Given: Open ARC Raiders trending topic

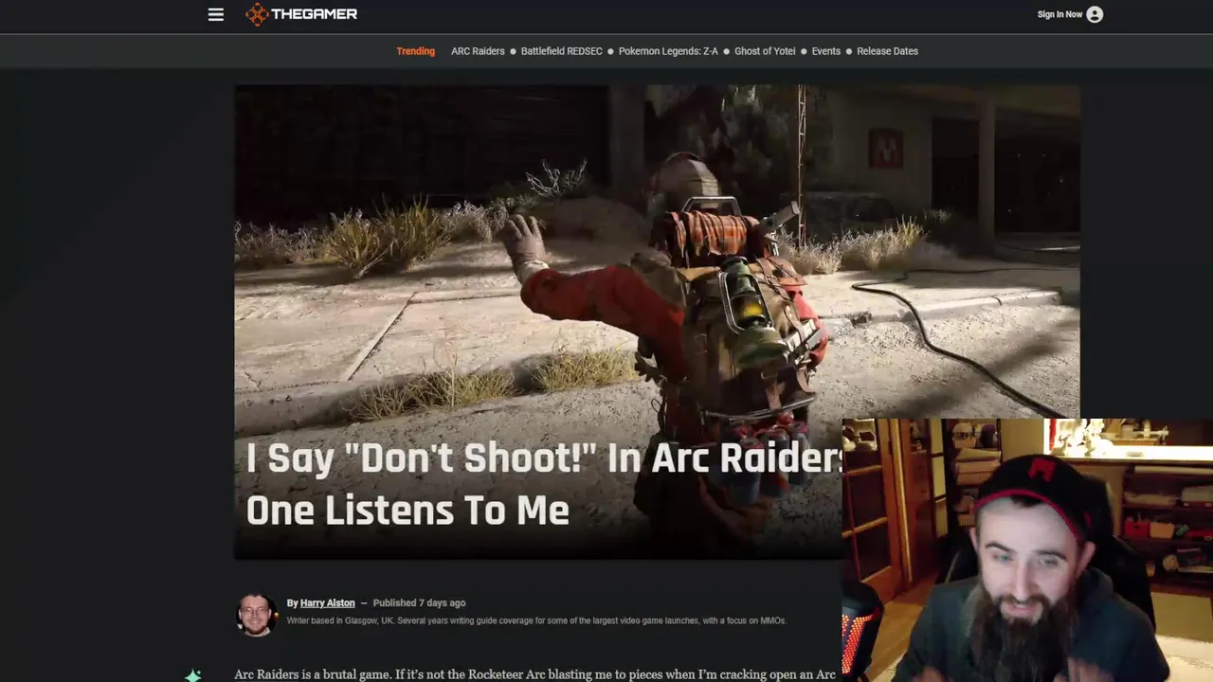Looking at the screenshot, I should click(x=478, y=51).
